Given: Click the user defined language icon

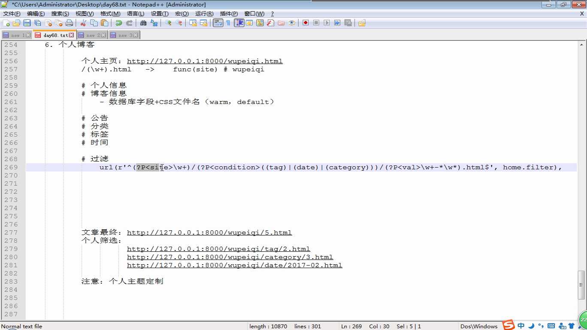Looking at the screenshot, I should click(249, 23).
